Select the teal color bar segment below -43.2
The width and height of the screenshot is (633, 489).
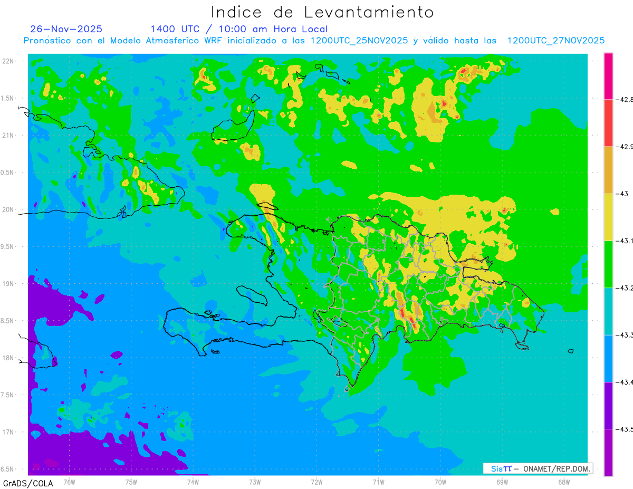coord(609,311)
